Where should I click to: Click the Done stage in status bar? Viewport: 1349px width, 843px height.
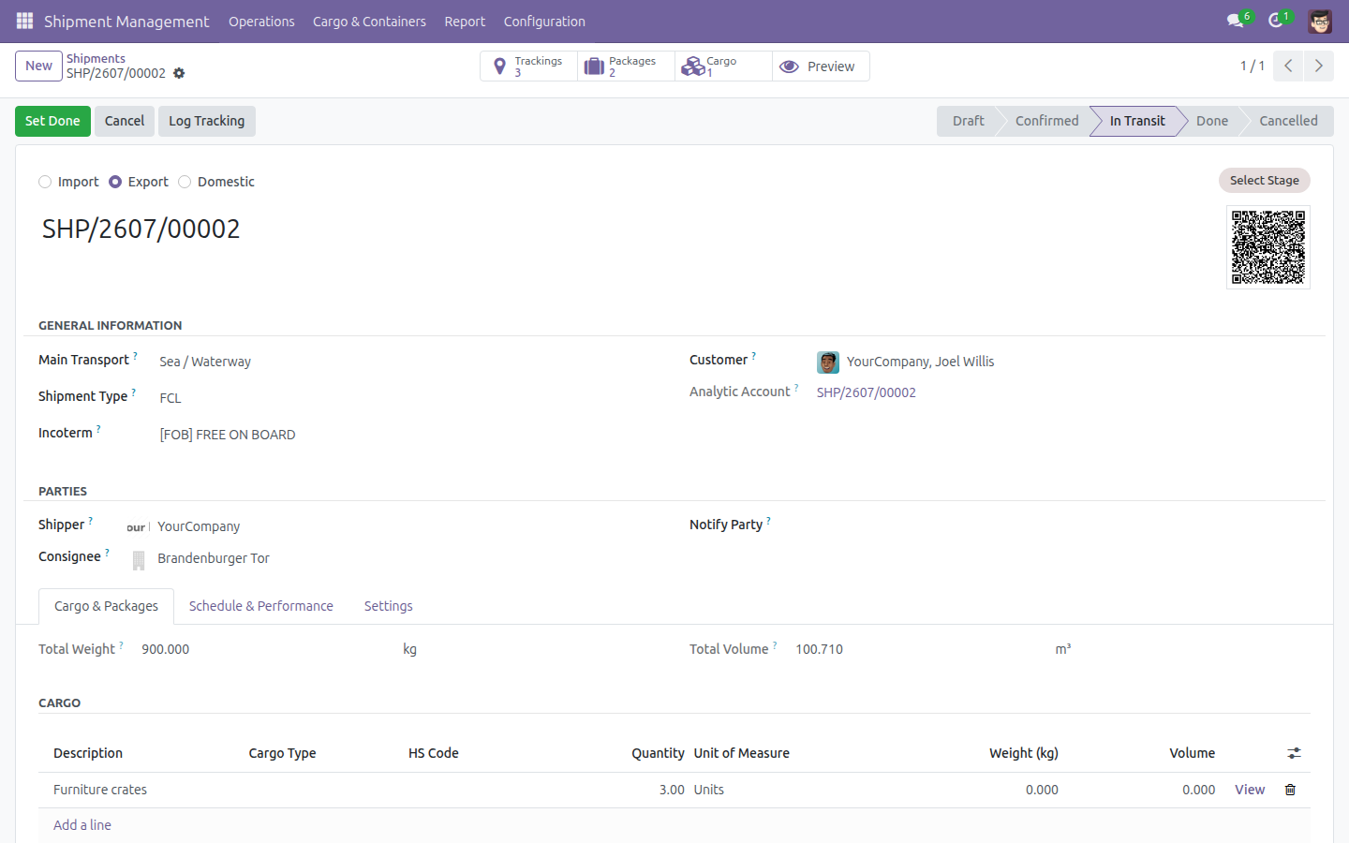[x=1211, y=121]
